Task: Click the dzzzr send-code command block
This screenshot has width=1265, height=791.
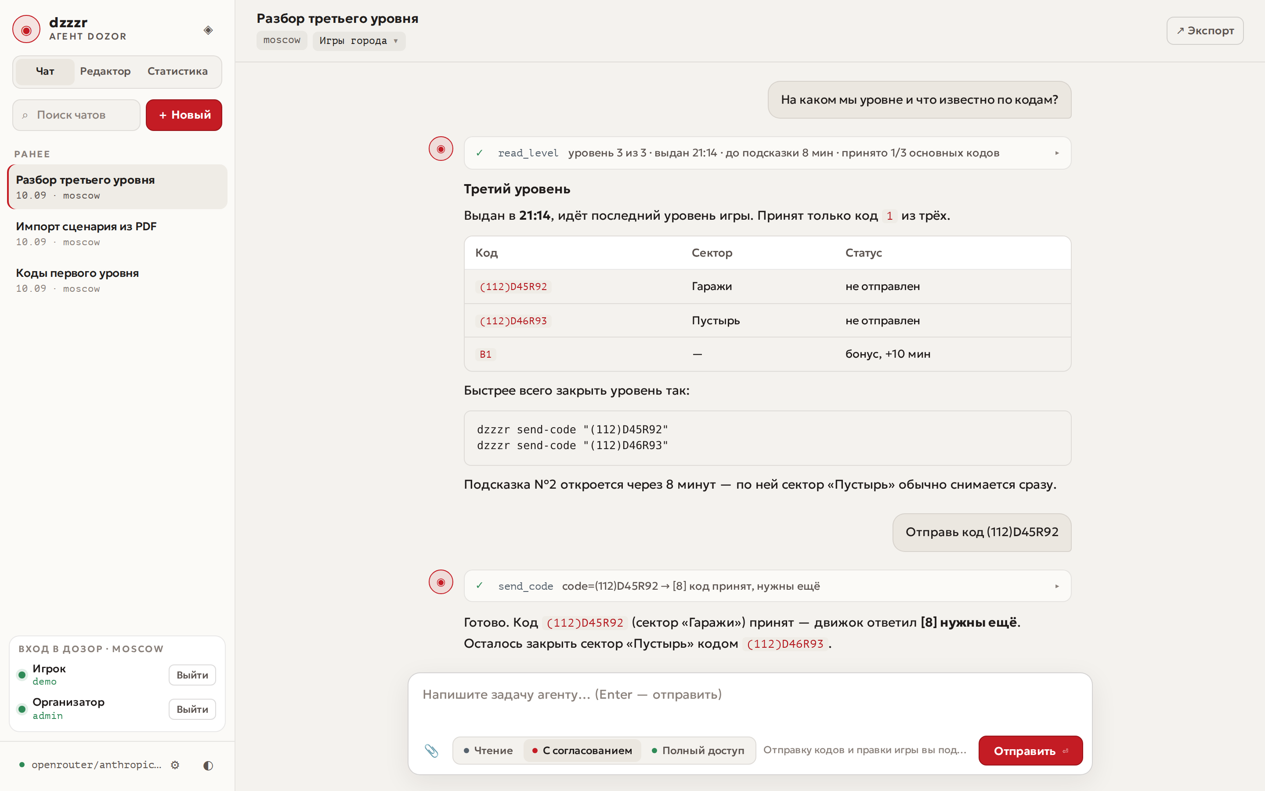Action: tap(767, 438)
